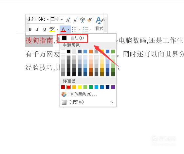Click the bullet list icon

click(x=74, y=29)
